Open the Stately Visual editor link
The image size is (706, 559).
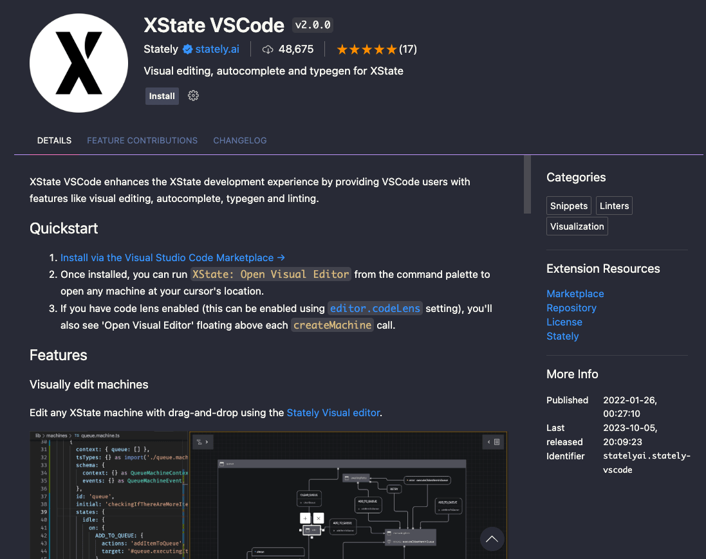click(333, 413)
